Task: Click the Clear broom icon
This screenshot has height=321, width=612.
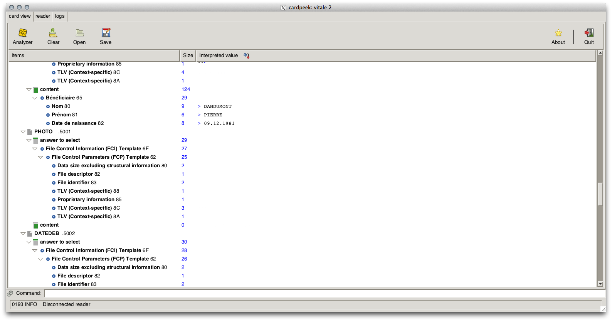Action: tap(53, 34)
